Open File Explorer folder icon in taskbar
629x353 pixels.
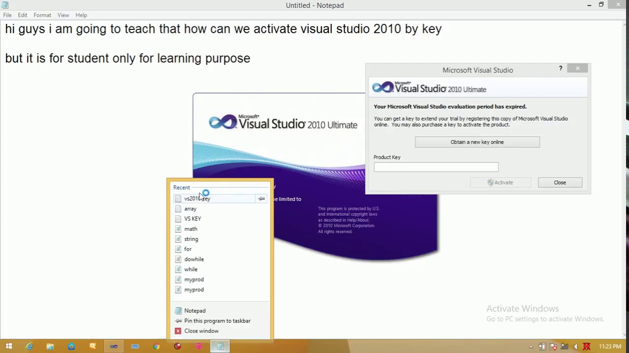point(50,347)
